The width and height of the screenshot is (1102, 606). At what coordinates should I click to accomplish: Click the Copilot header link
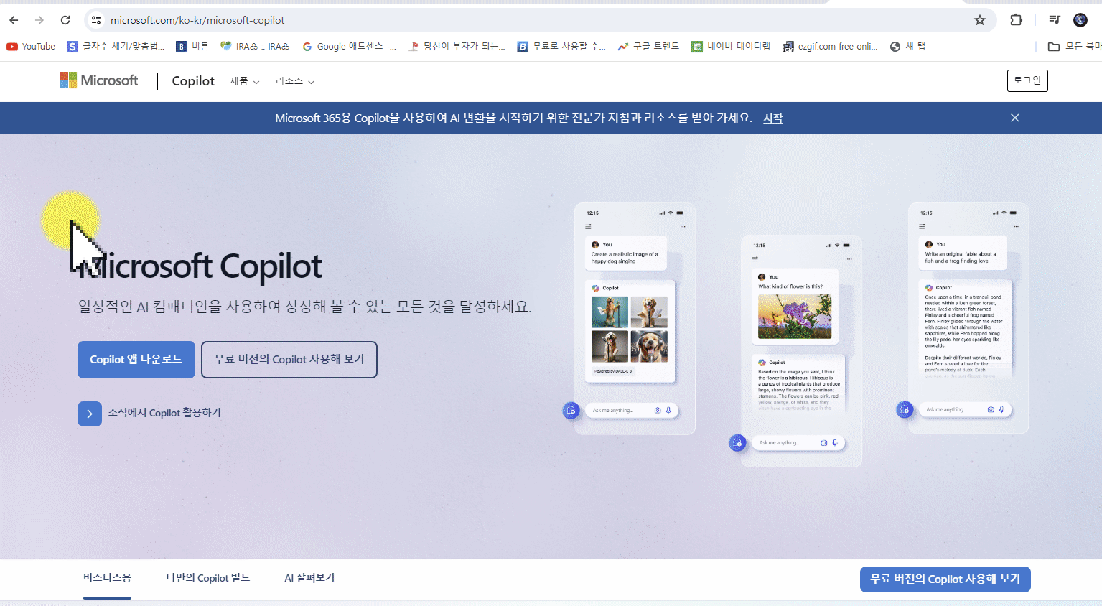pyautogui.click(x=193, y=81)
